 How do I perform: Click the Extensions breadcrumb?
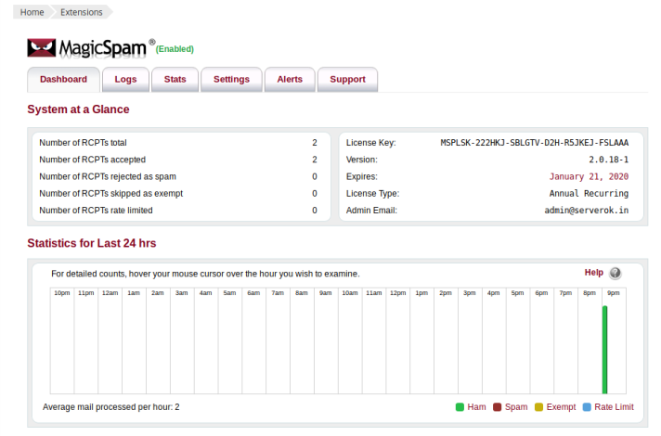pyautogui.click(x=82, y=12)
